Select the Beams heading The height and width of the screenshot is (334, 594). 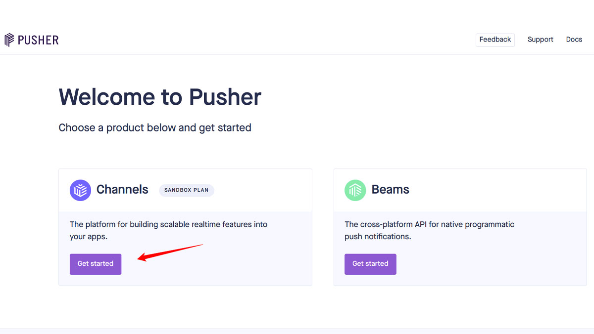(390, 190)
